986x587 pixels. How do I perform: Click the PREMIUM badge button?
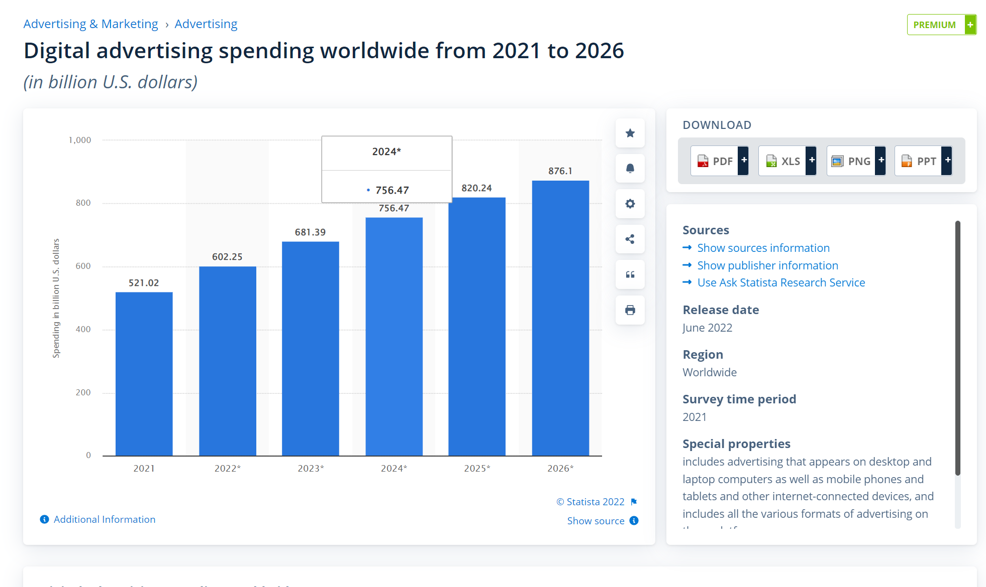click(941, 25)
